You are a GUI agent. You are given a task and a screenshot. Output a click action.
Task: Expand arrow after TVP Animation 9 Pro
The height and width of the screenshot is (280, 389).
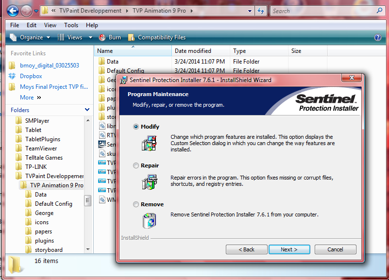192,11
